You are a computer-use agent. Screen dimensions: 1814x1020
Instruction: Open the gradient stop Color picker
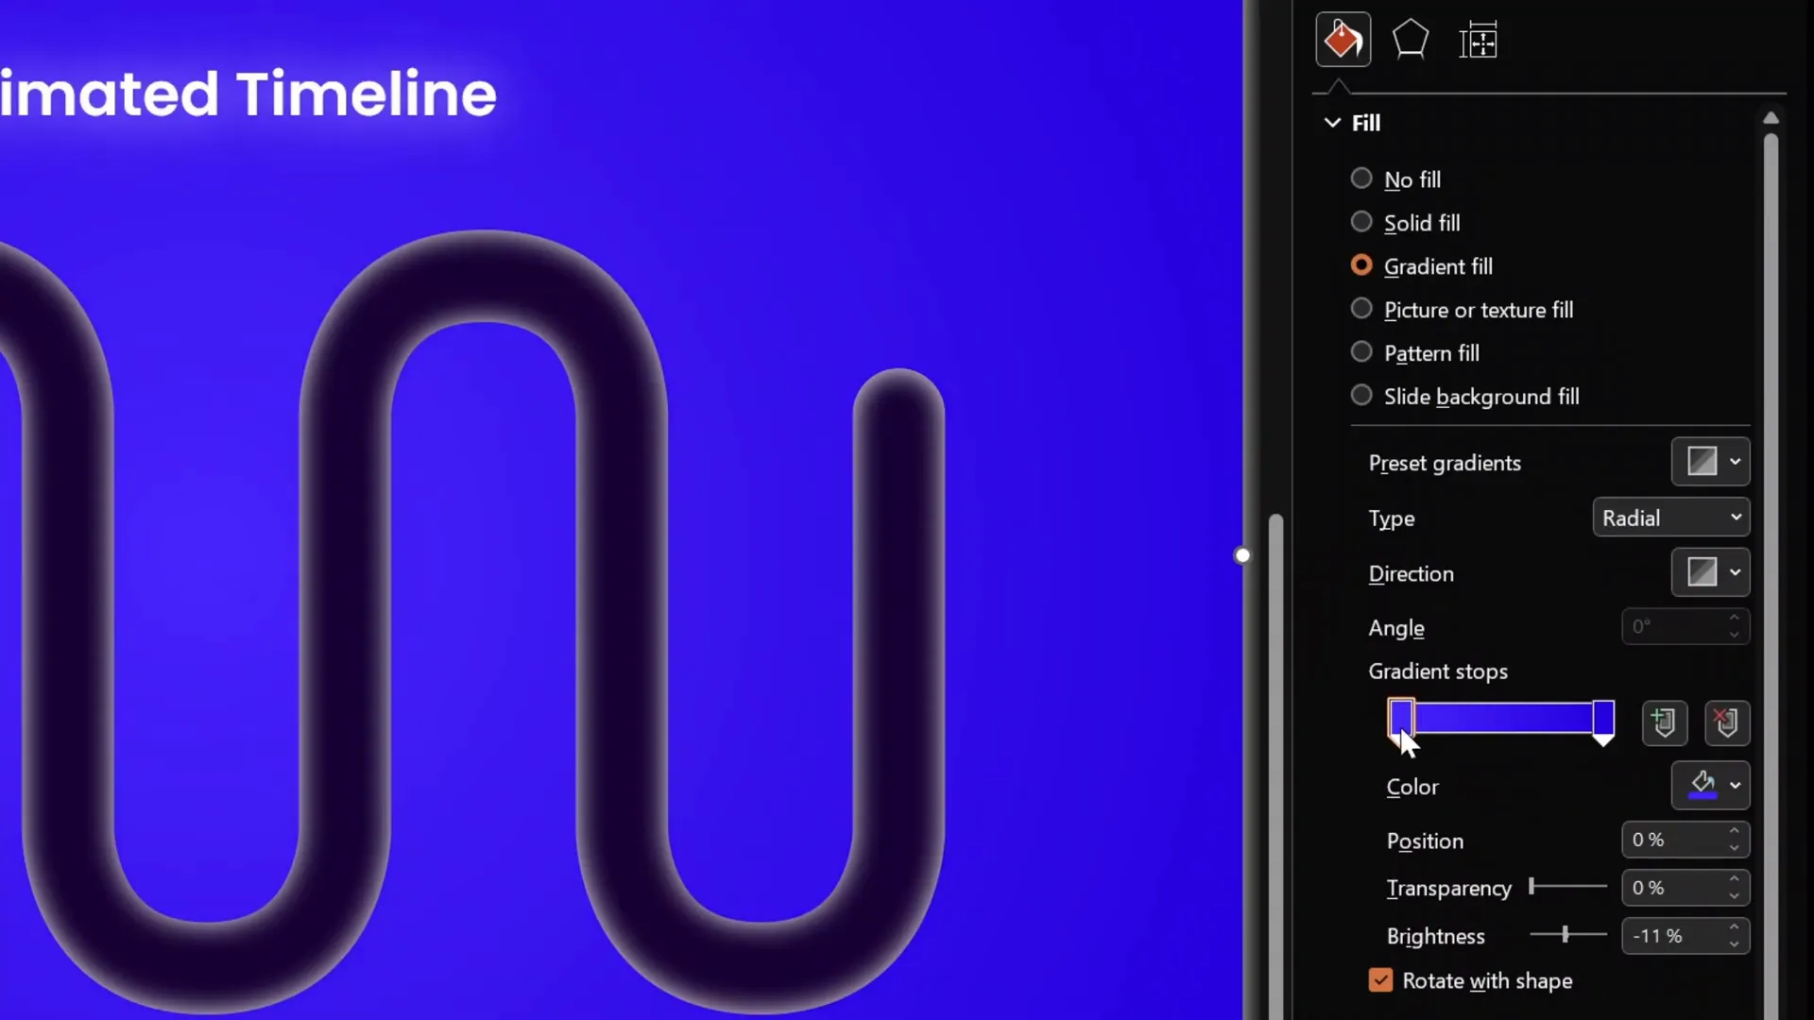tap(1710, 786)
